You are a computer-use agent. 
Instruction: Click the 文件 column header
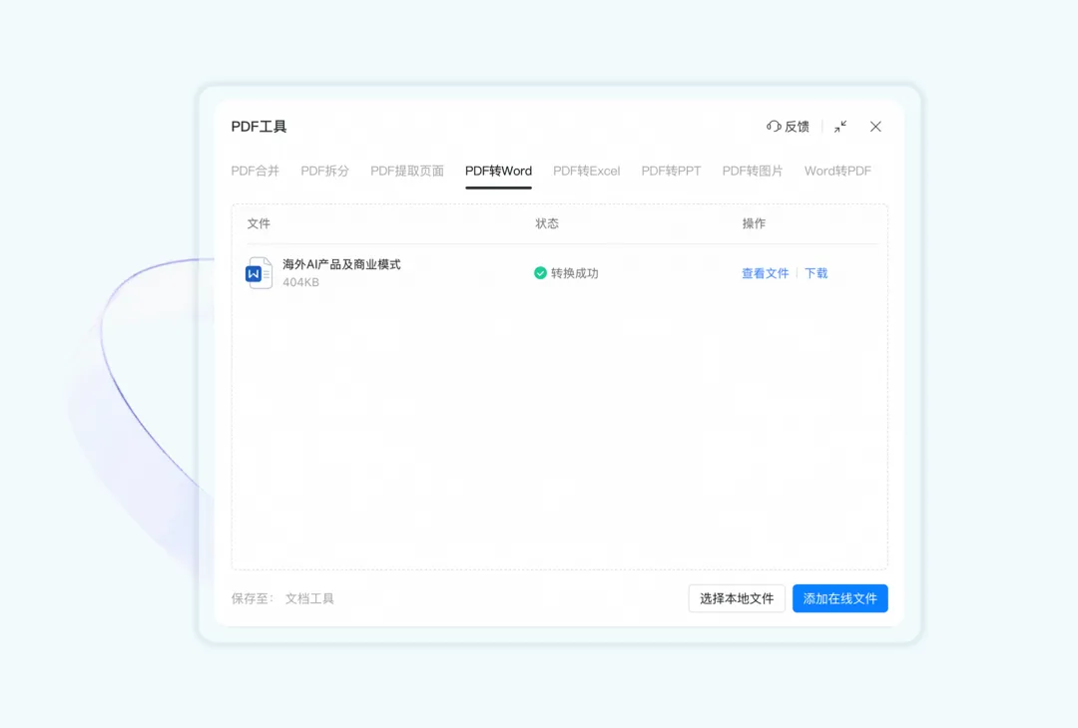click(259, 223)
